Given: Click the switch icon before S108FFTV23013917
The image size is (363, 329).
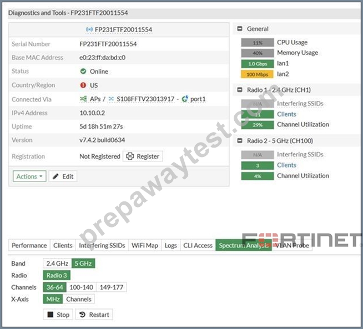Looking at the screenshot, I should point(111,99).
